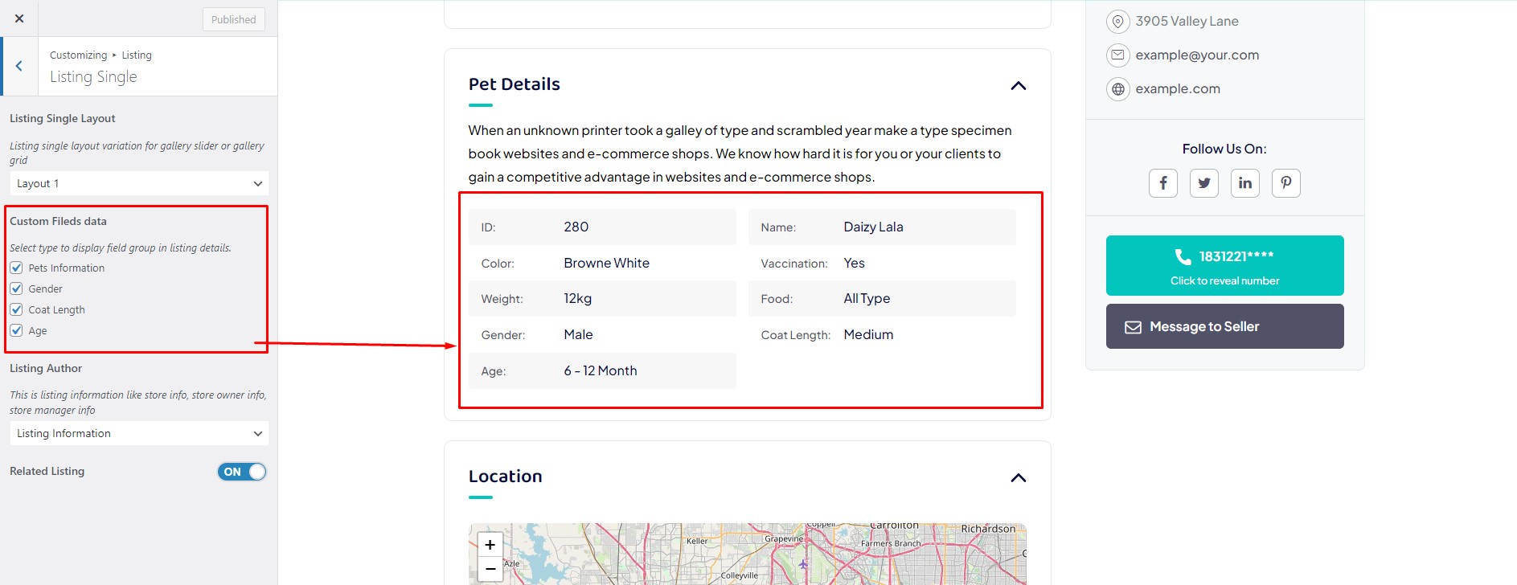1517x585 pixels.
Task: Switch off the Related Listing toggle
Action: [241, 472]
